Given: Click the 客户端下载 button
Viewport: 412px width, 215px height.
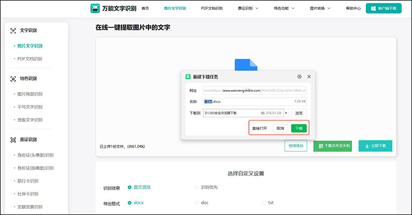Looking at the screenshot, I should 383,8.
